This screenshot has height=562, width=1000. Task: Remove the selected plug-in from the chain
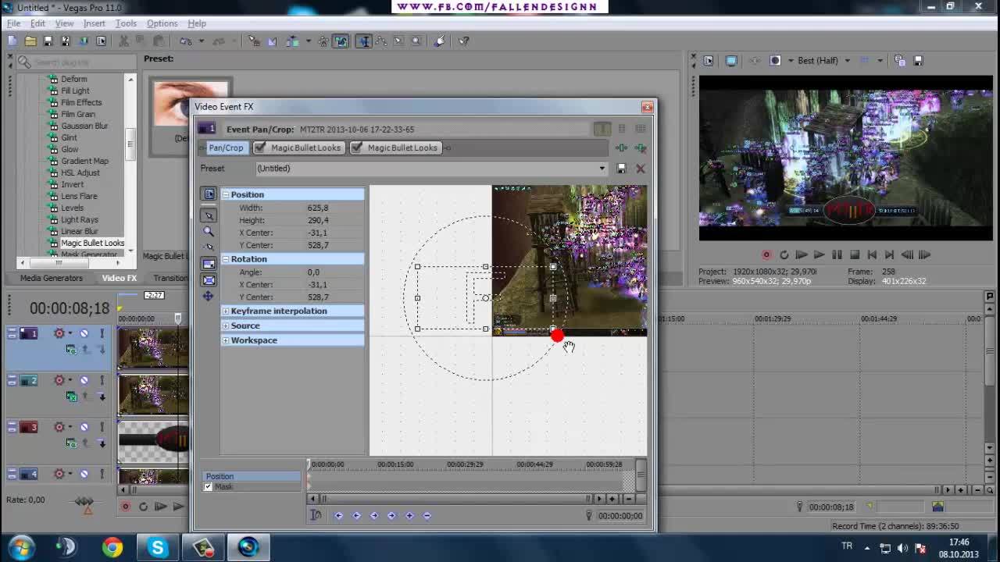(641, 148)
